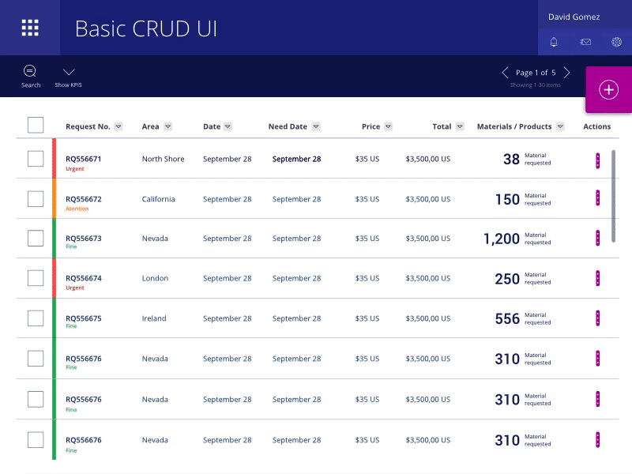Open the Actions menu for RQ556671
Screen dimensions: 632x474
coord(598,159)
